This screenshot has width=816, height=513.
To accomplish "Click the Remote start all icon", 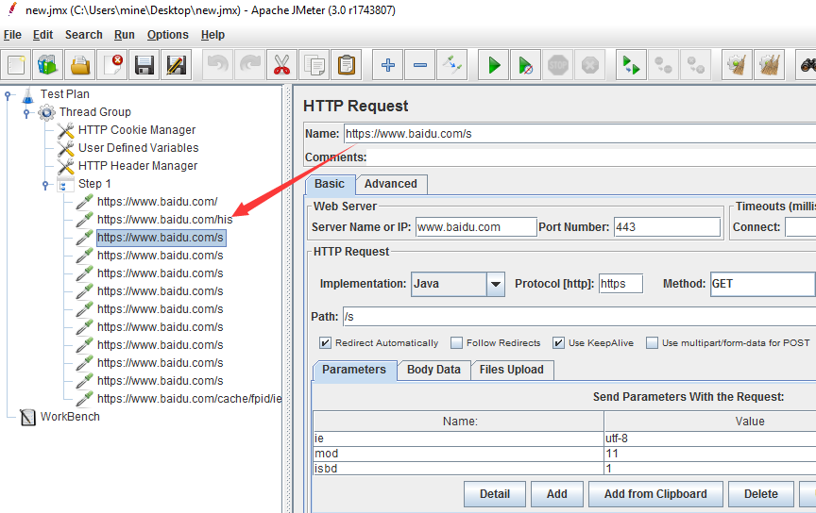I will click(631, 65).
